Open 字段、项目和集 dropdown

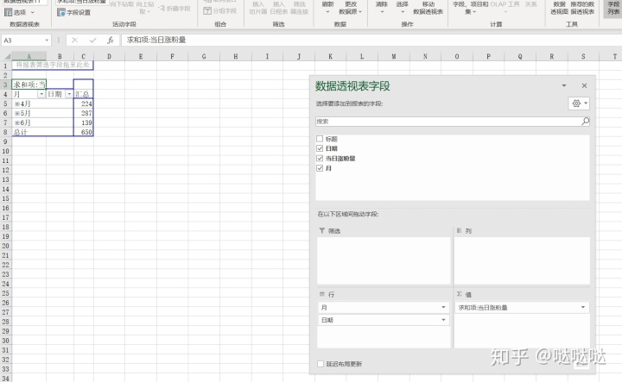coord(471,8)
